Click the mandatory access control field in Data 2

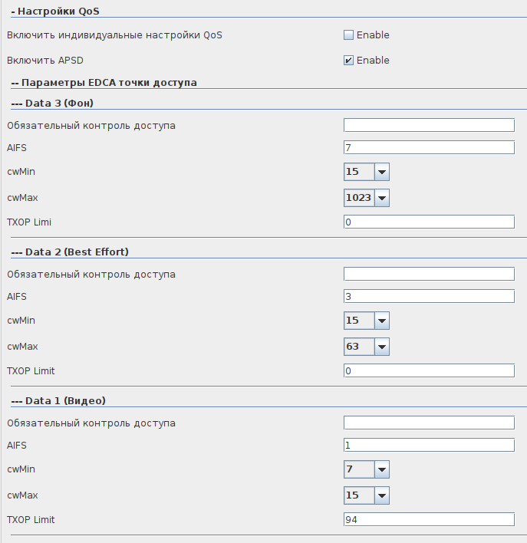(x=429, y=274)
